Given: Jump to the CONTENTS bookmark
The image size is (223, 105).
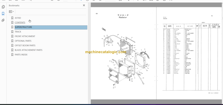Looking at the screenshot, I should pos(20,22).
